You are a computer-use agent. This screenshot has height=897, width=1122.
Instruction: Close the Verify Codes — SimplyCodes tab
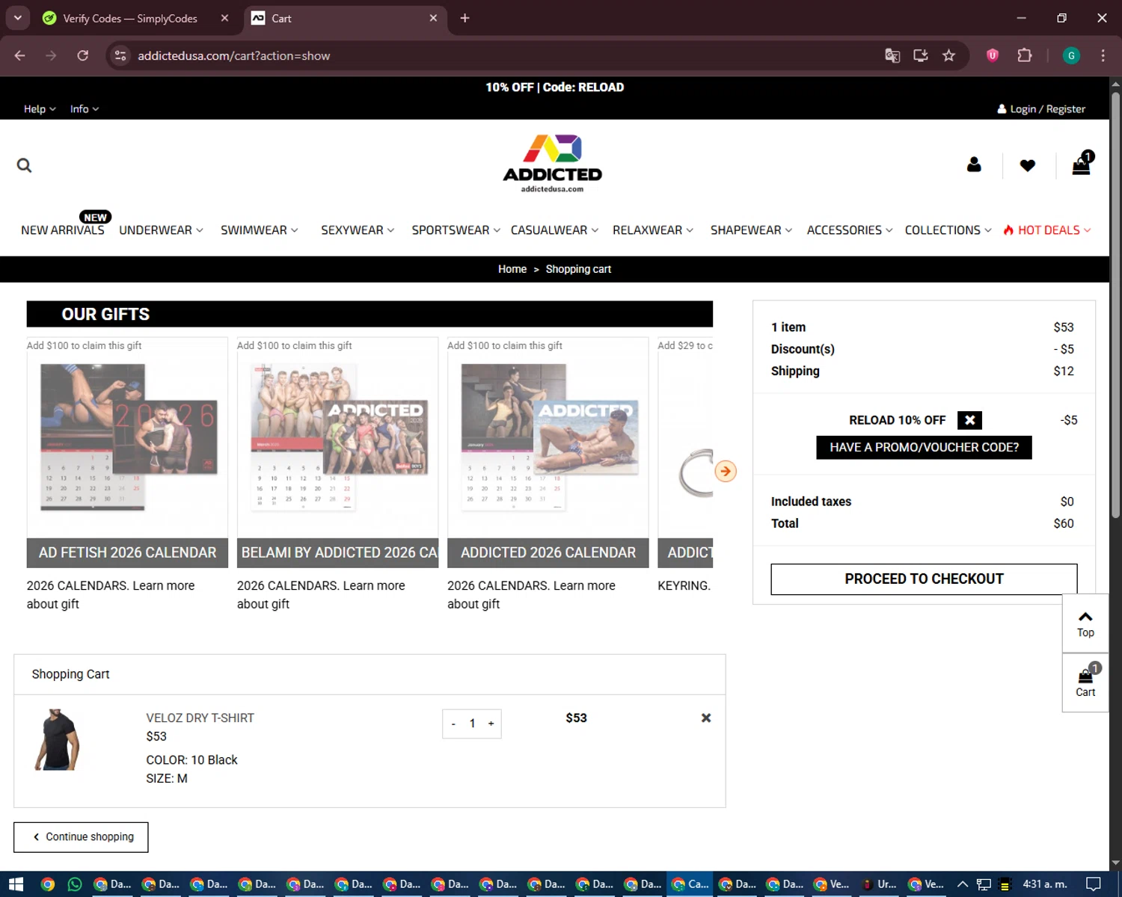click(x=224, y=18)
